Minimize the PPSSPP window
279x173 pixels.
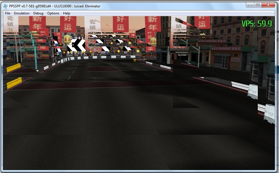(x=250, y=5)
